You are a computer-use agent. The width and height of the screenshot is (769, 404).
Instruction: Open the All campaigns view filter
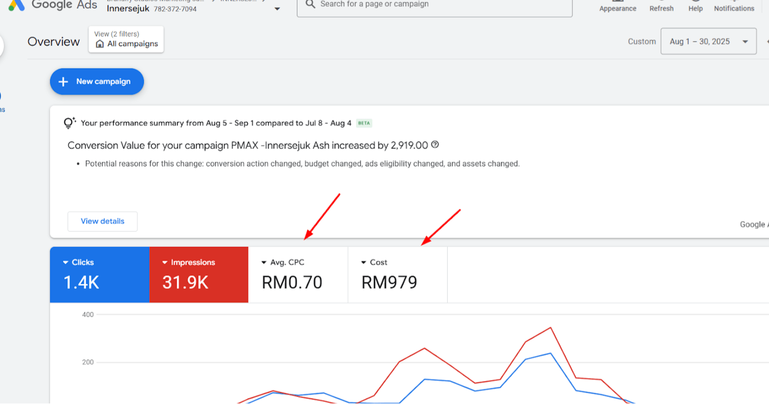click(x=126, y=39)
